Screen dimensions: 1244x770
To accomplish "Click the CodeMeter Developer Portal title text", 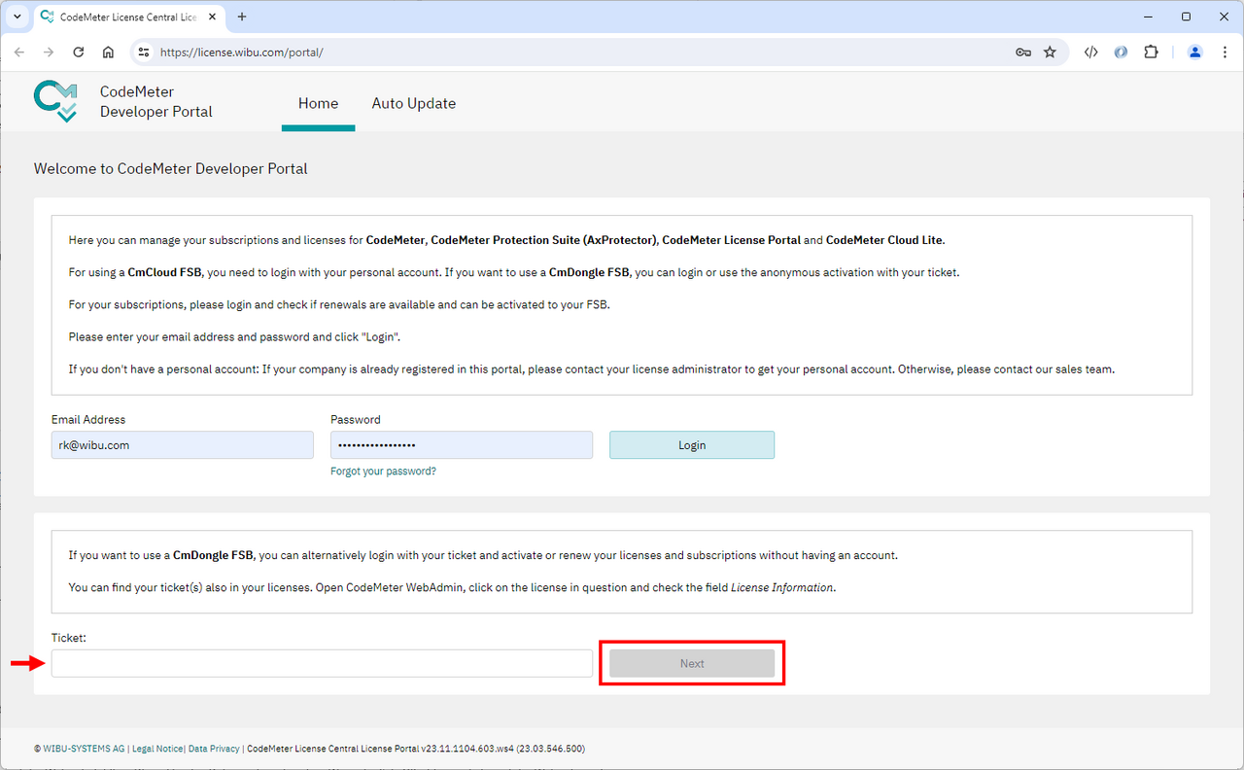I will tap(156, 101).
